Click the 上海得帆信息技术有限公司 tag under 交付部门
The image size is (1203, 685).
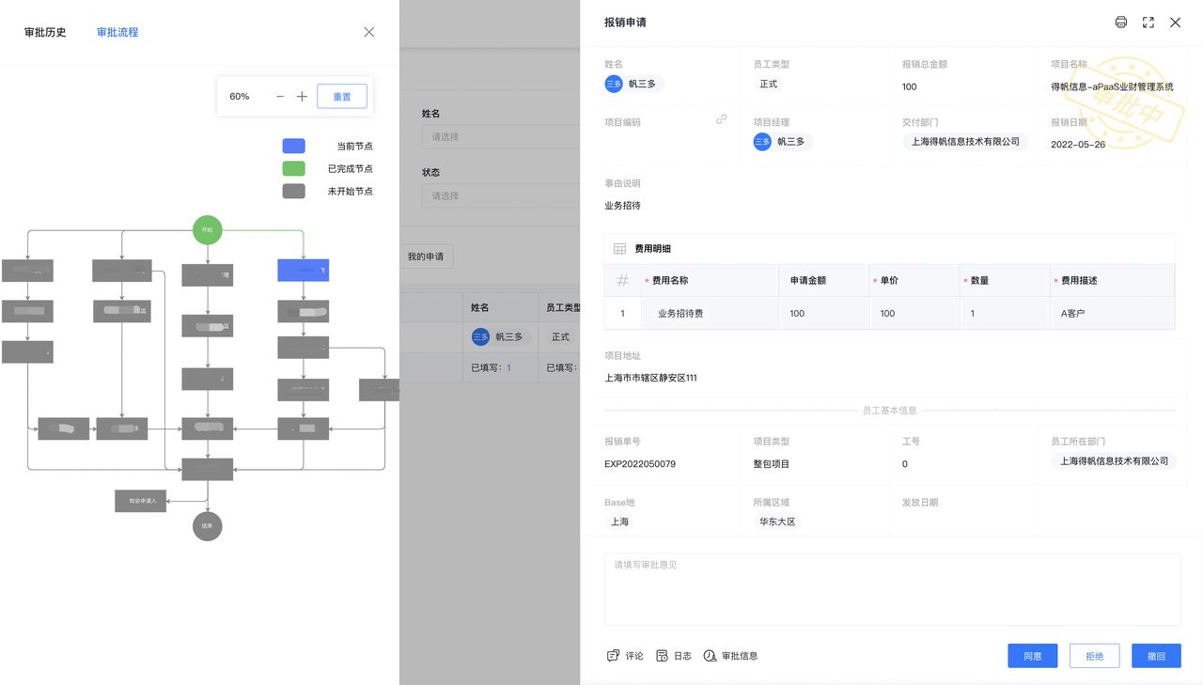[965, 142]
